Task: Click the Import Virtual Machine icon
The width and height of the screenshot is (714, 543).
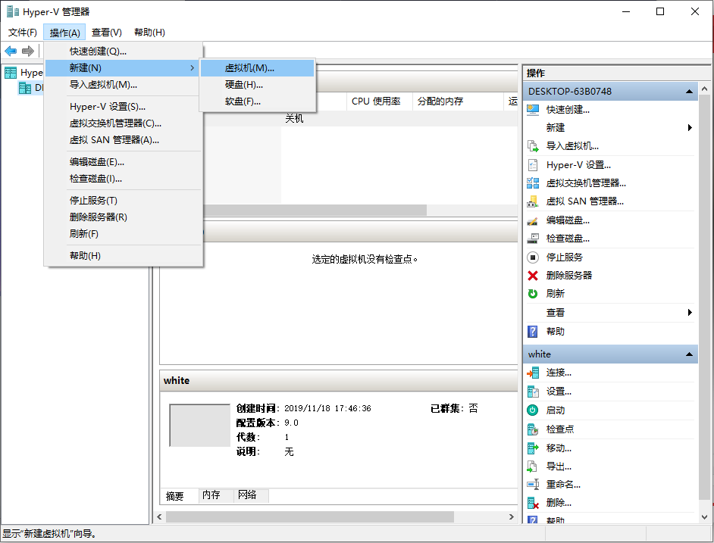Action: pos(533,146)
